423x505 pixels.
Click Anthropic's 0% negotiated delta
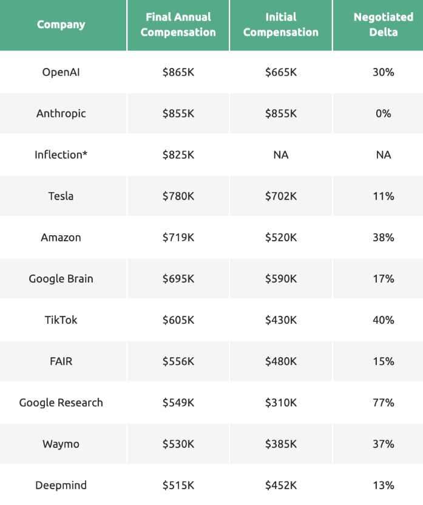383,113
